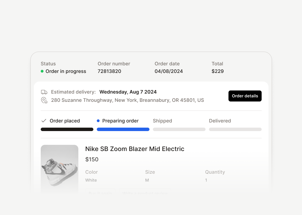Open the Nike sneaker product thumbnail

59,169
